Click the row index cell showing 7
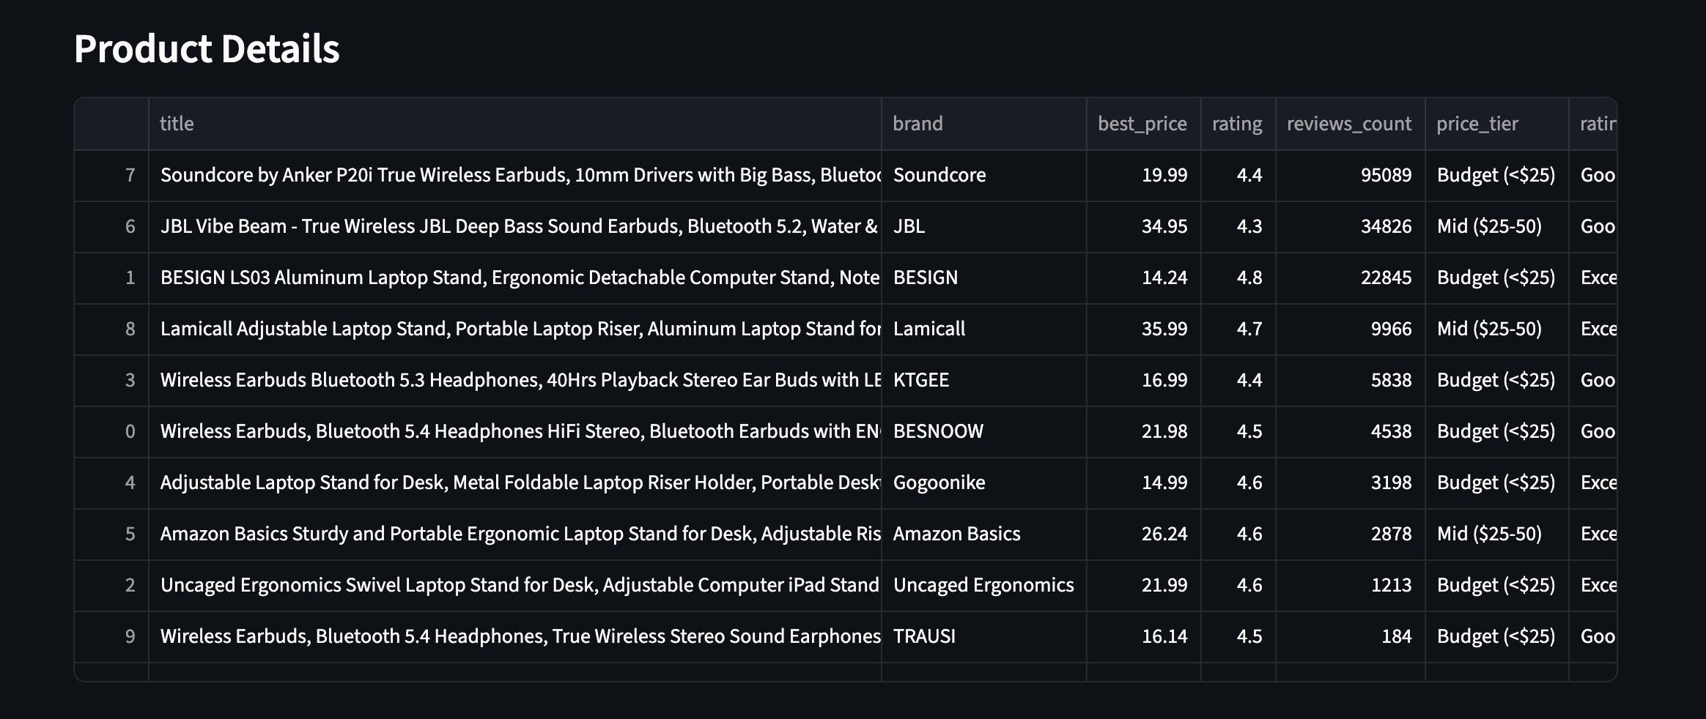Image resolution: width=1706 pixels, height=719 pixels. (x=130, y=175)
